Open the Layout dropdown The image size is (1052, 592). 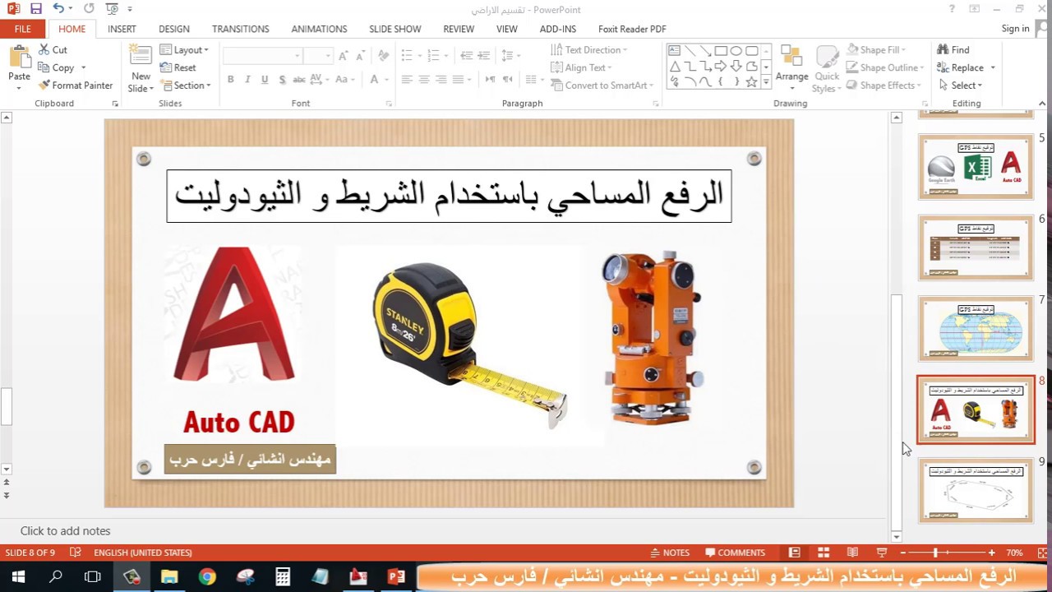click(x=184, y=50)
